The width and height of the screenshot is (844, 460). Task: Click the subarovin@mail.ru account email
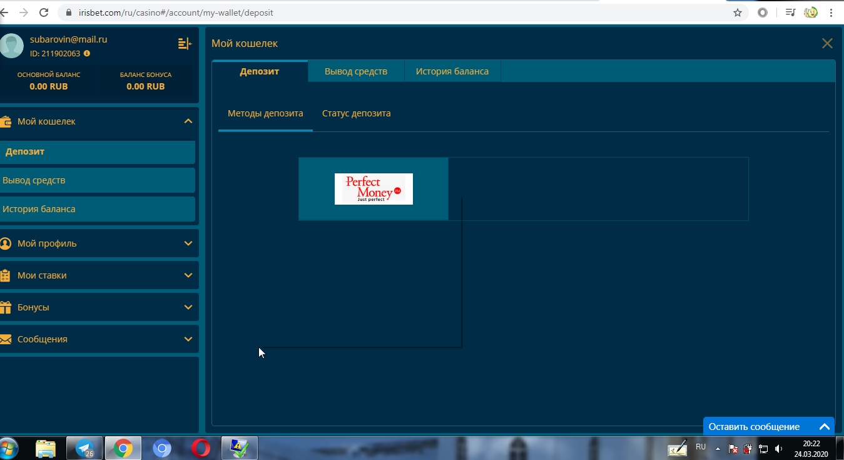69,39
